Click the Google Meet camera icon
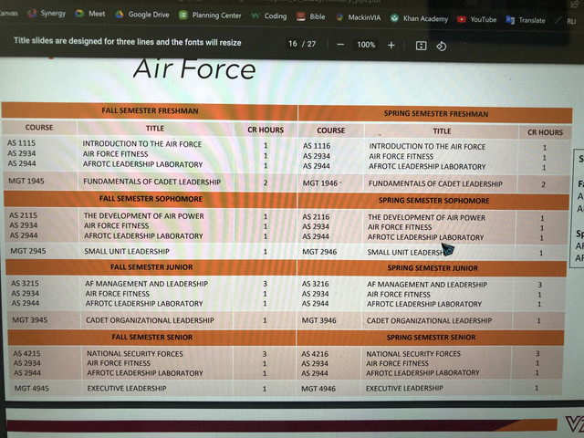The width and height of the screenshot is (584, 438). (x=79, y=14)
